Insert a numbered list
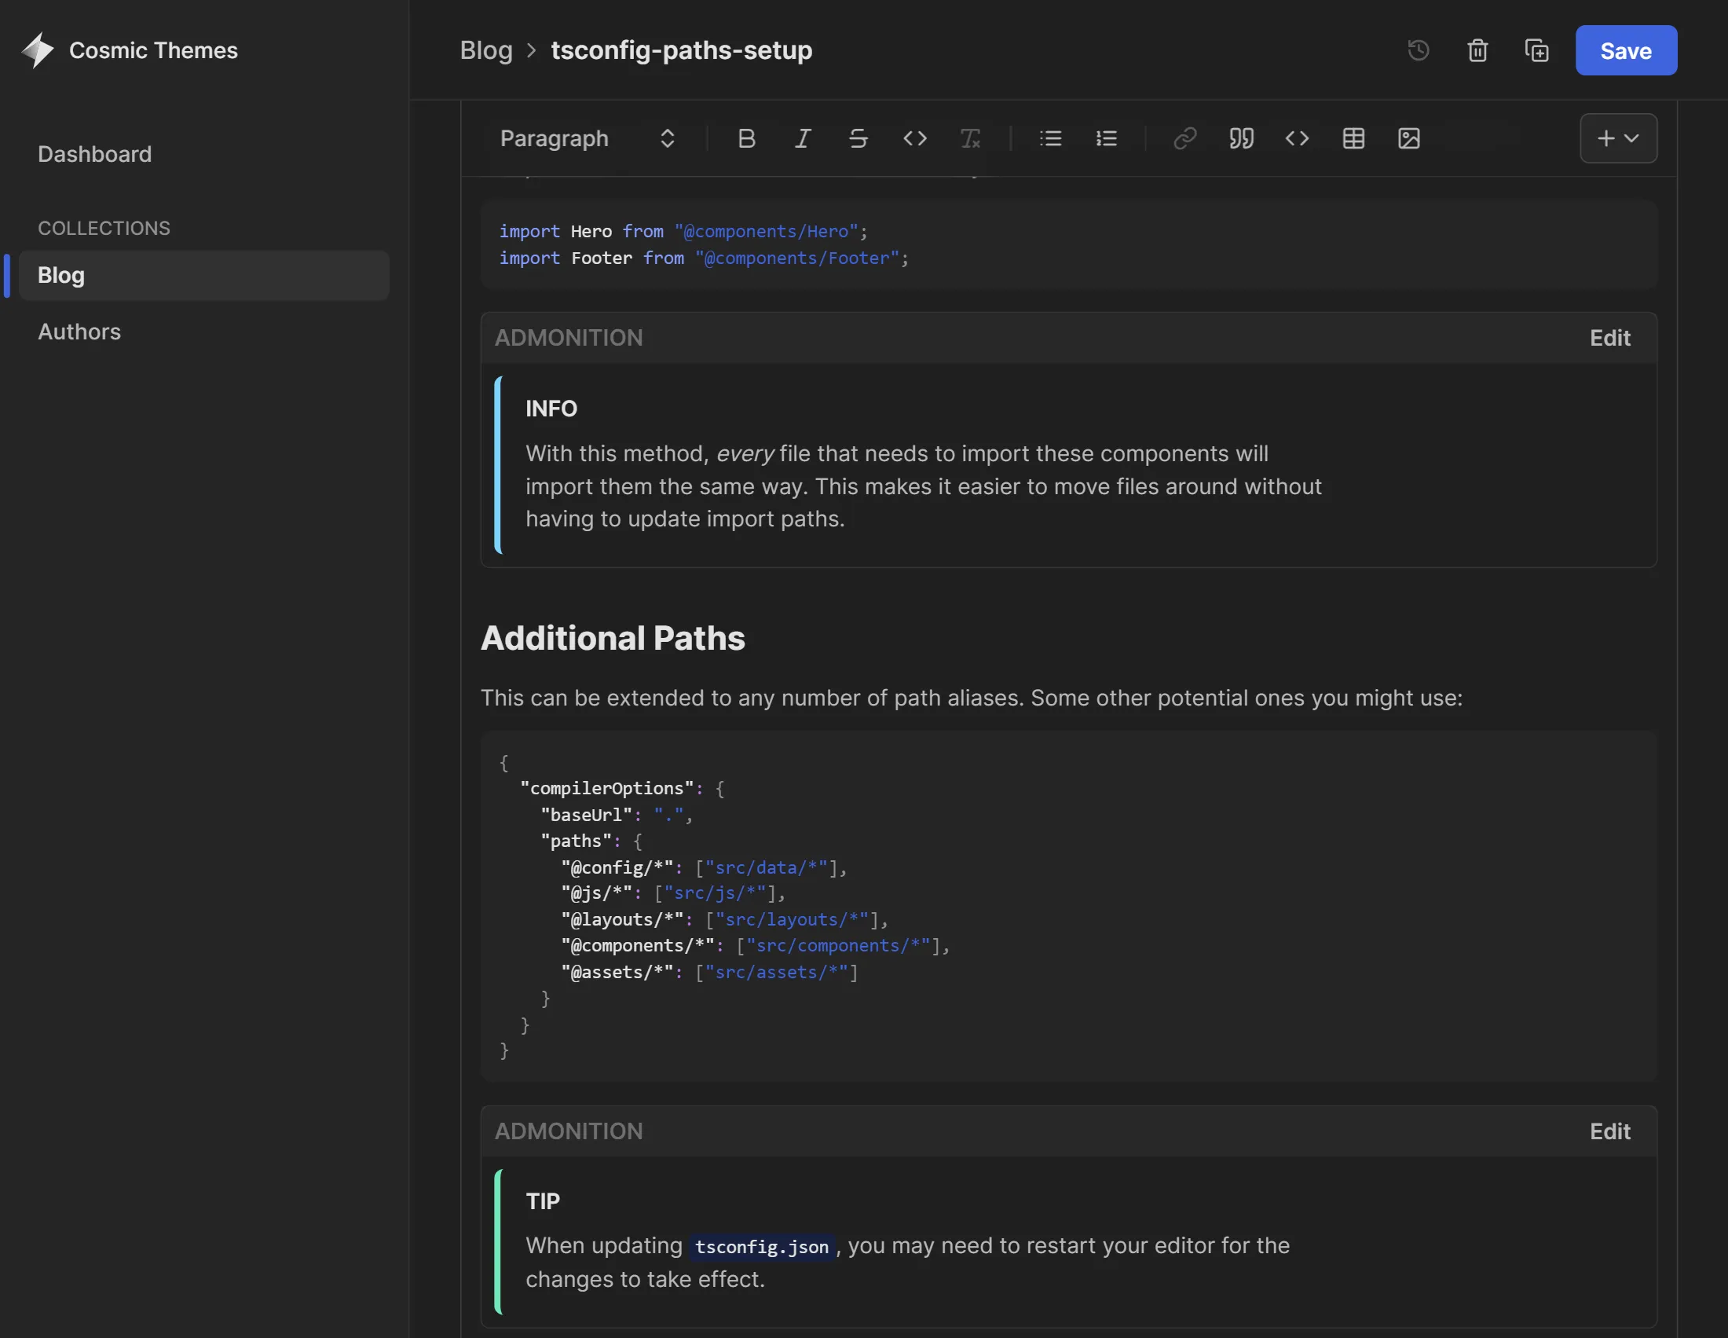Image resolution: width=1728 pixels, height=1338 pixels. point(1106,138)
